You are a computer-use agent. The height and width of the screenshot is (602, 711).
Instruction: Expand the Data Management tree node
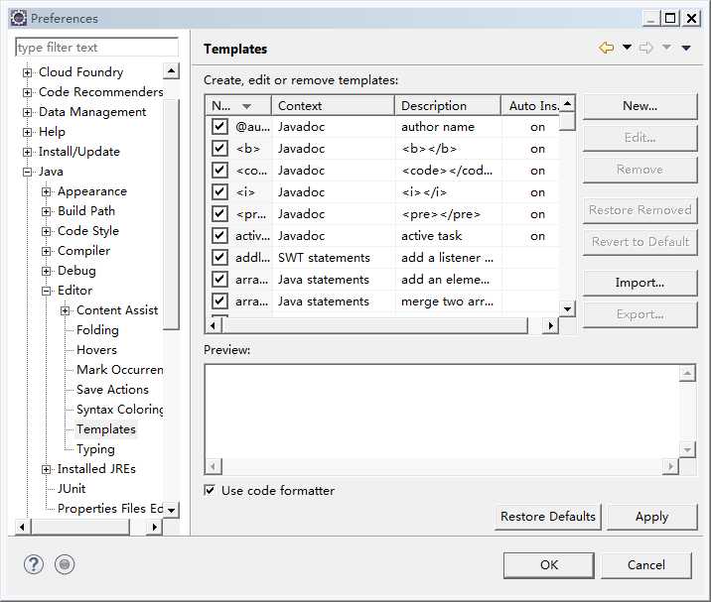tap(27, 112)
